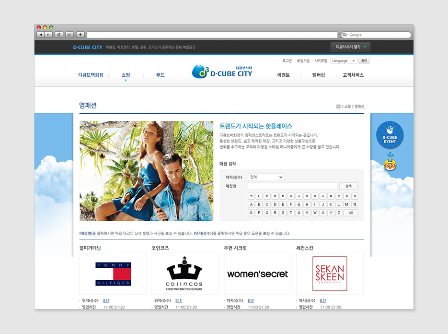Image resolution: width=448 pixels, height=334 pixels.
Task: Click the B1F link under Coincos
Action: coord(179,301)
